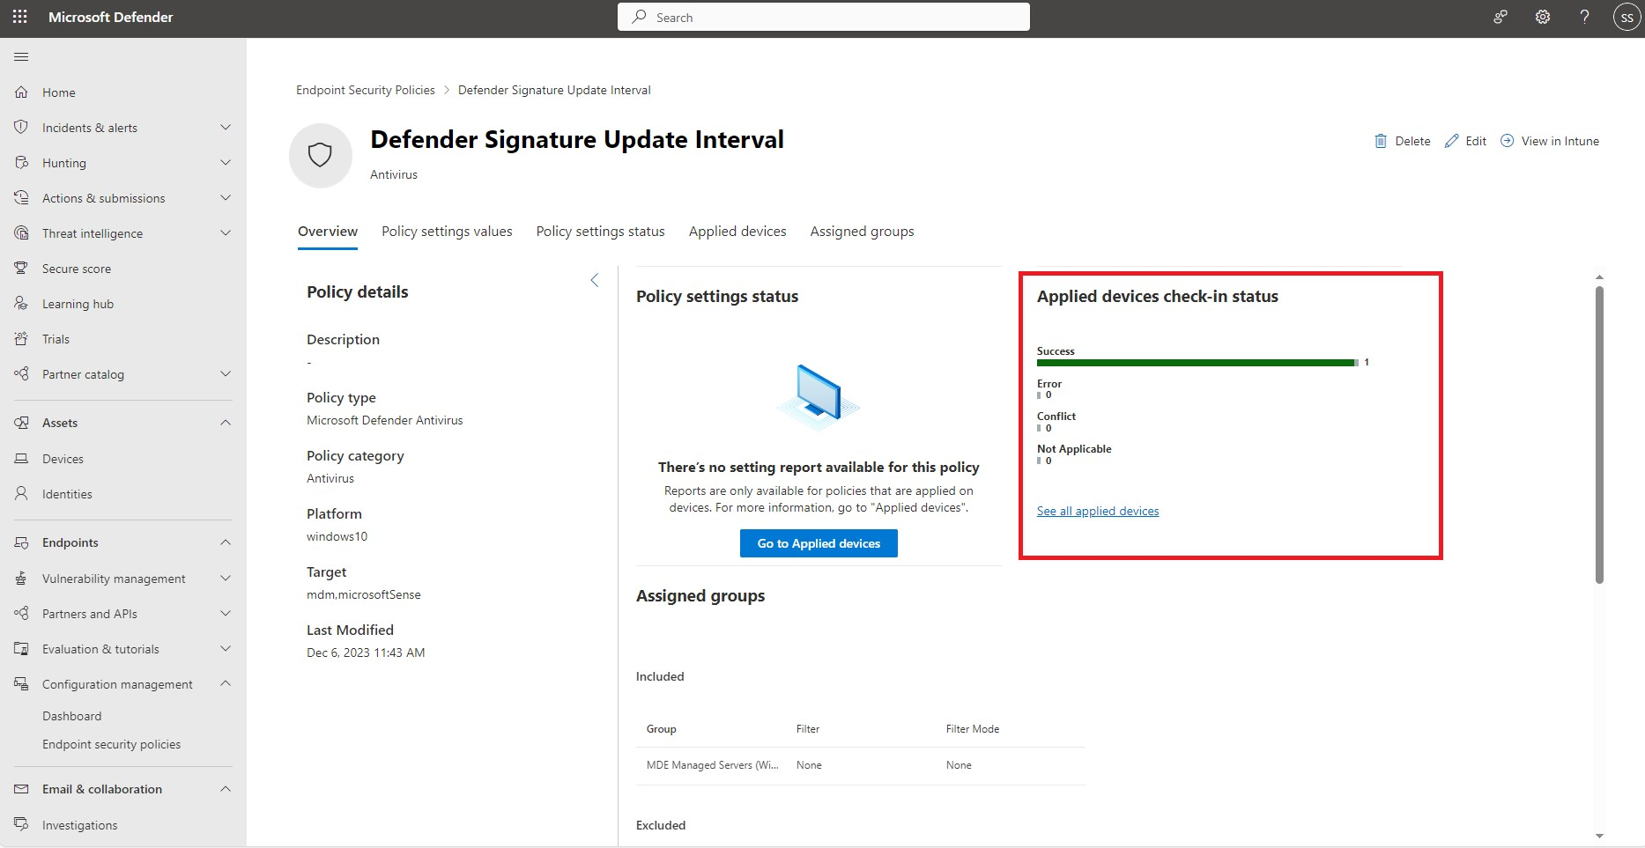This screenshot has height=848, width=1645.
Task: Select the Overview tab
Action: (328, 232)
